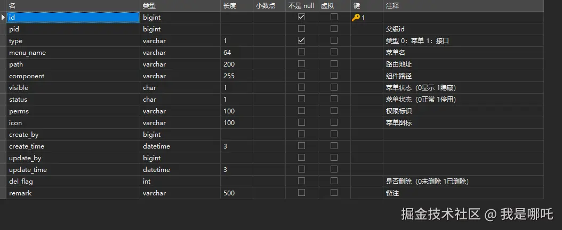Click the 类型 column header
The width and height of the screenshot is (562, 230).
coord(180,5)
